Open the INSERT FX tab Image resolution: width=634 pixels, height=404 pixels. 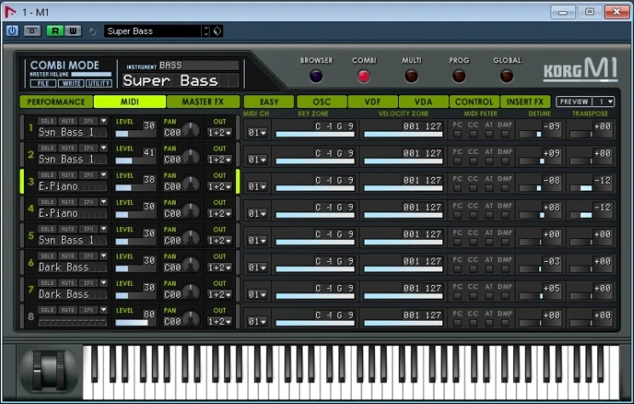(525, 102)
